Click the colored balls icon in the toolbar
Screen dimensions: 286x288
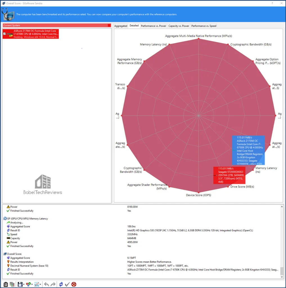tap(28, 284)
